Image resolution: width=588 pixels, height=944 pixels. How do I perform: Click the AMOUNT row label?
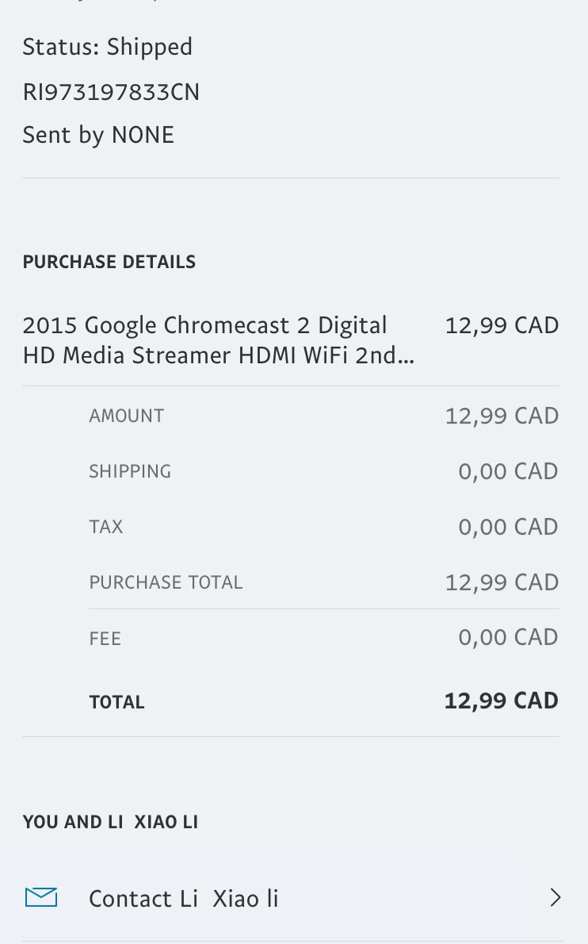[127, 416]
